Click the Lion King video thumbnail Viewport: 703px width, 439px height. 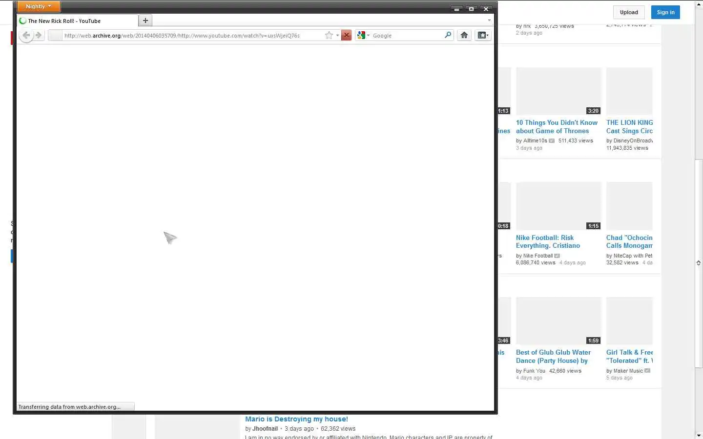pyautogui.click(x=629, y=91)
